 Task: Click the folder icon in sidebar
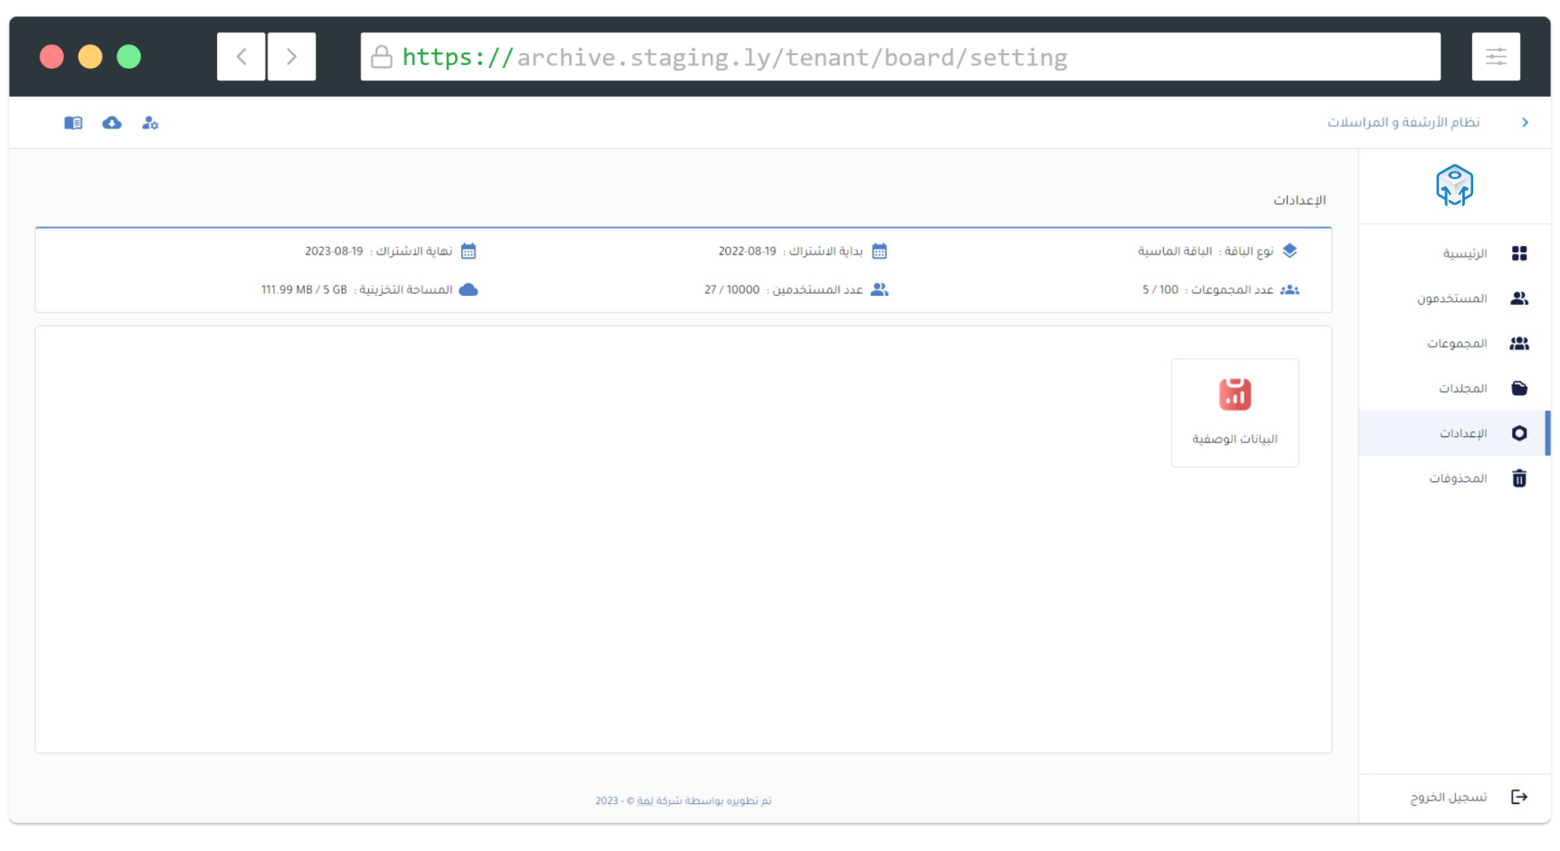click(1519, 388)
